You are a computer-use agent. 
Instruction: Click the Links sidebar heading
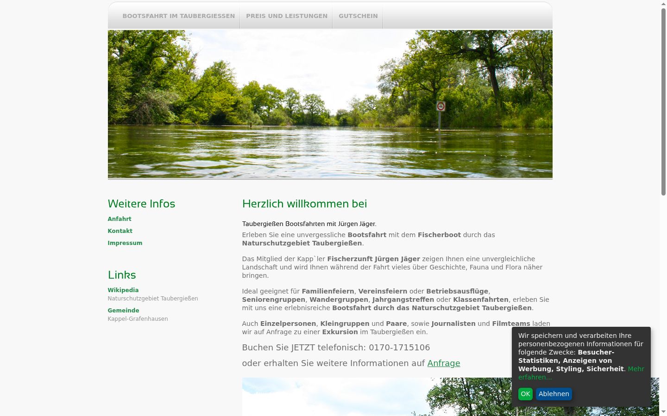tap(122, 275)
